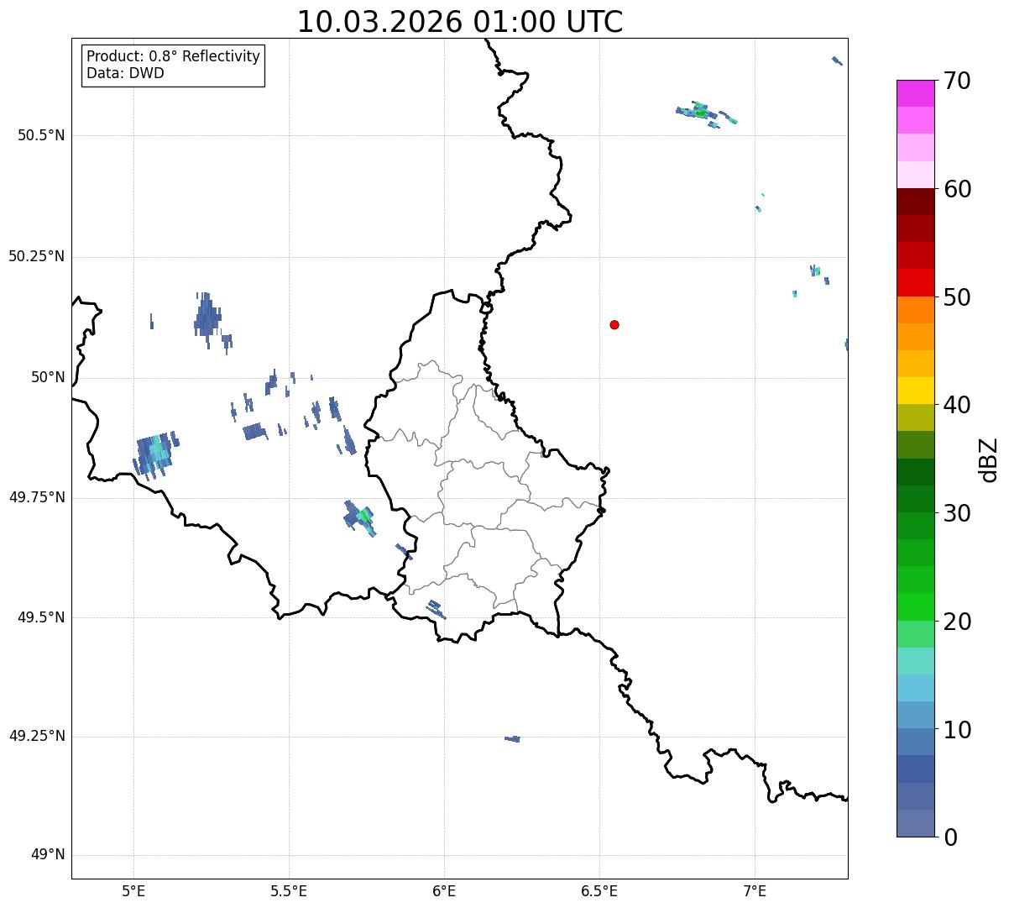
Task: Click the "49°N" latitude label
Action: 48,855
